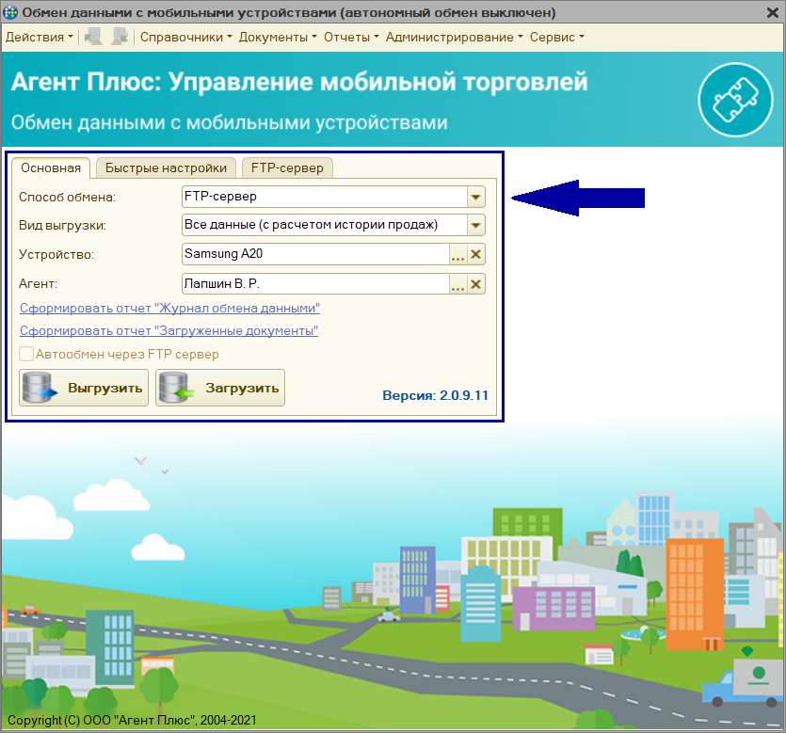Open the device selection ellipsis button
786x733 pixels.
point(457,254)
